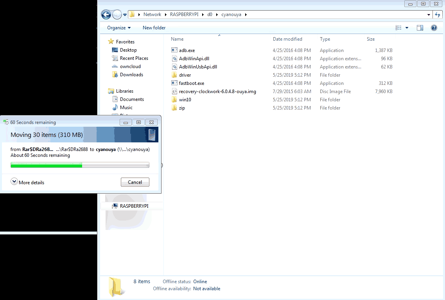This screenshot has height=300, width=445.
Task: Maximize the Explorer window
Action: (423, 4)
